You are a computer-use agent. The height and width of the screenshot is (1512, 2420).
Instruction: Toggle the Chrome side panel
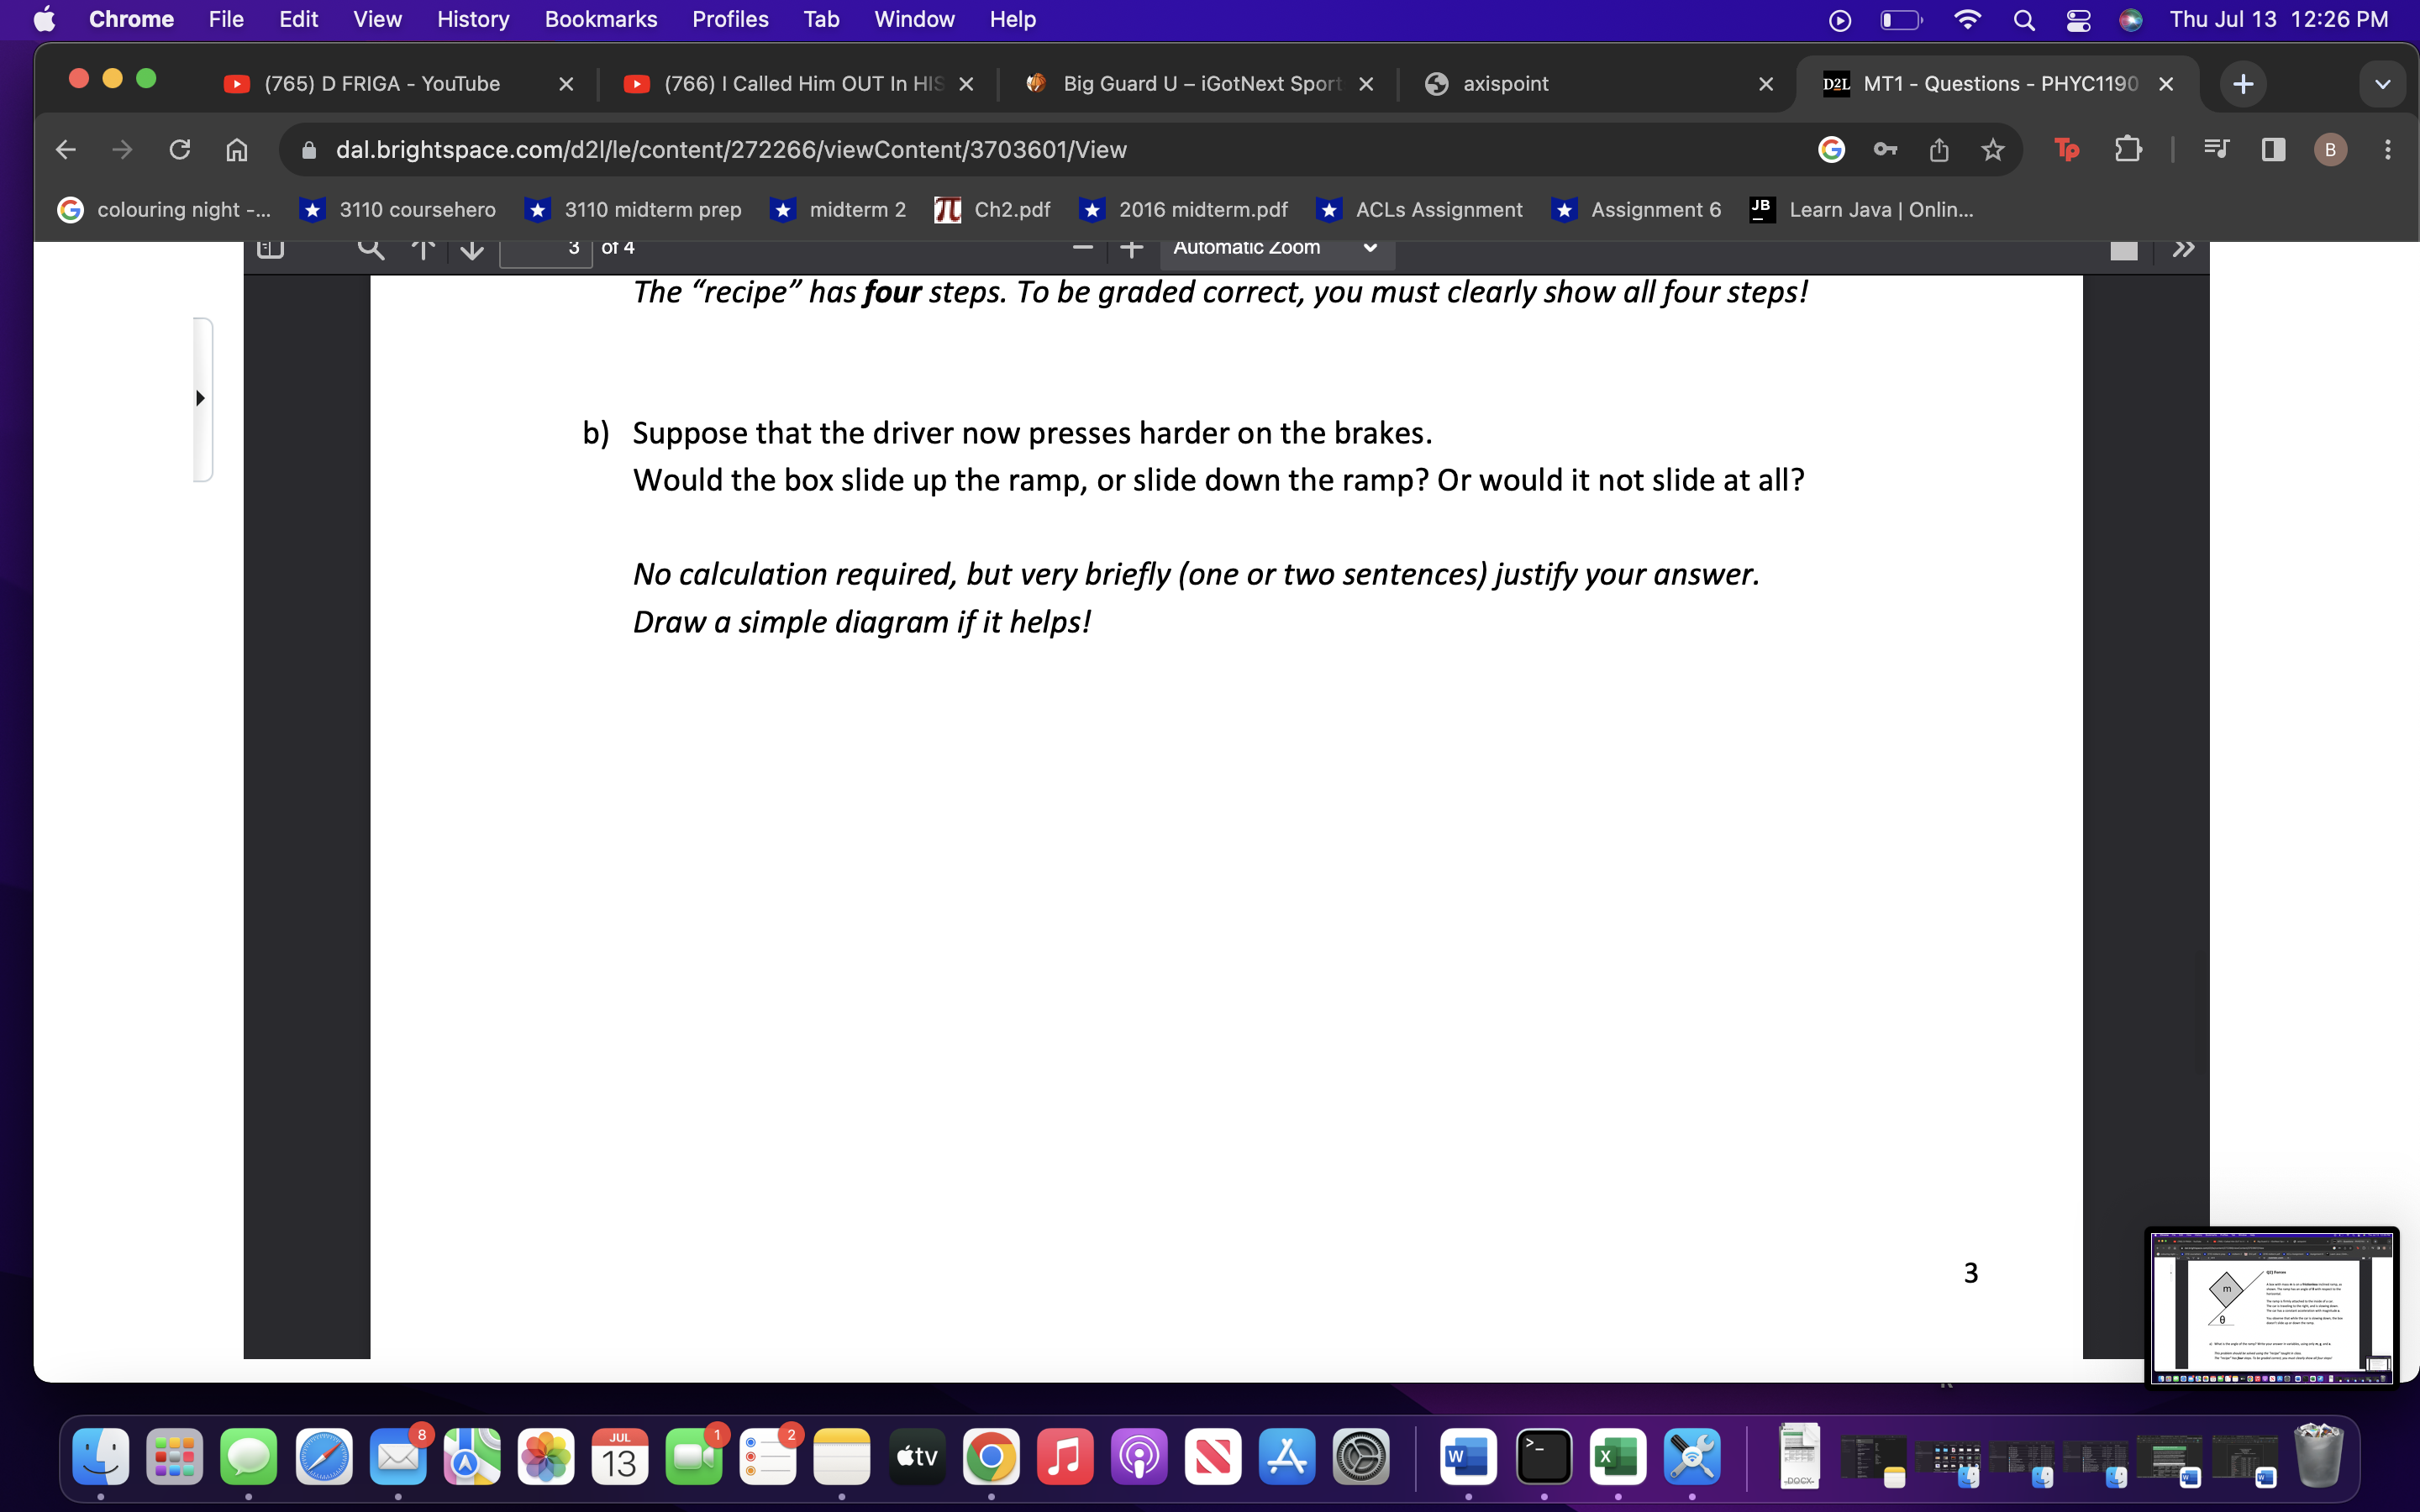tap(2273, 150)
